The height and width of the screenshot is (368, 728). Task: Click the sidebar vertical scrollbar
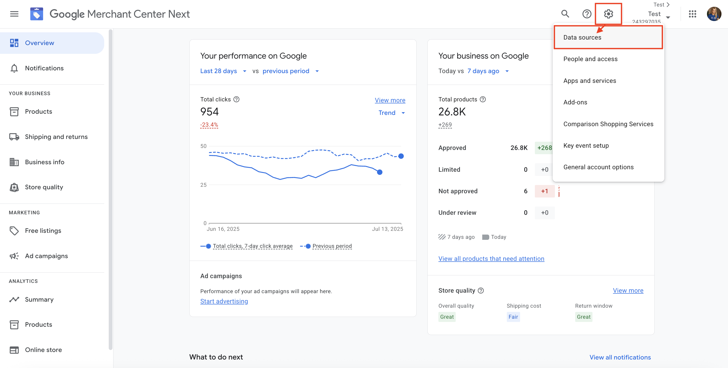pyautogui.click(x=110, y=189)
